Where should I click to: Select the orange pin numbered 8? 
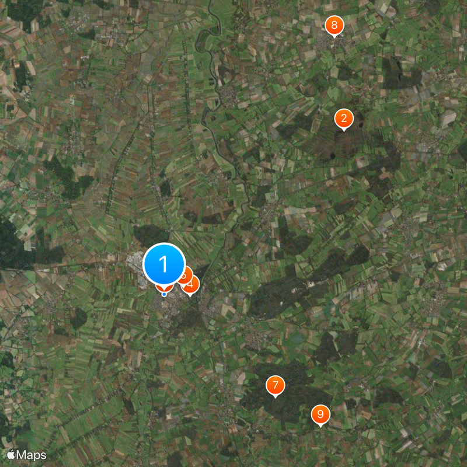click(x=334, y=26)
